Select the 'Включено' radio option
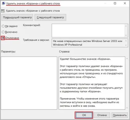Viewport: 130px width, 120px height. [x=3, y=32]
